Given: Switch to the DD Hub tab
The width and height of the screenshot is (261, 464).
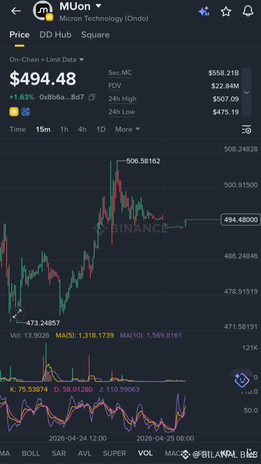Looking at the screenshot, I should 55,35.
